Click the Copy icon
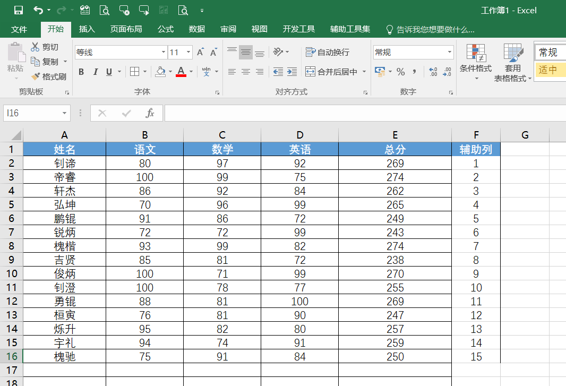 coord(35,62)
